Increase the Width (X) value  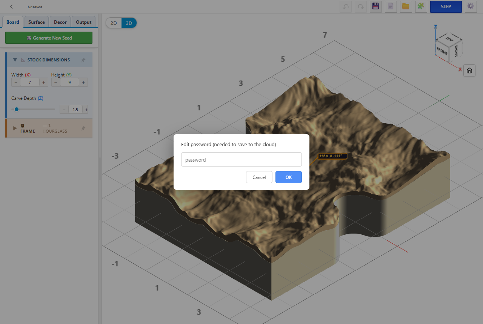pyautogui.click(x=44, y=83)
